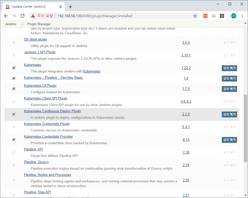Open the Chrome three-dot menu
The width and height of the screenshot is (248, 198).
click(x=242, y=16)
